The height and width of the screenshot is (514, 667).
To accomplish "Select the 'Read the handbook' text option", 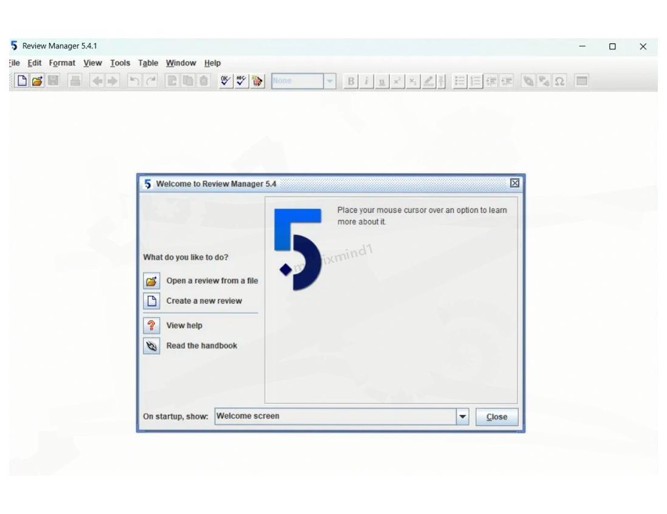I will tap(202, 346).
